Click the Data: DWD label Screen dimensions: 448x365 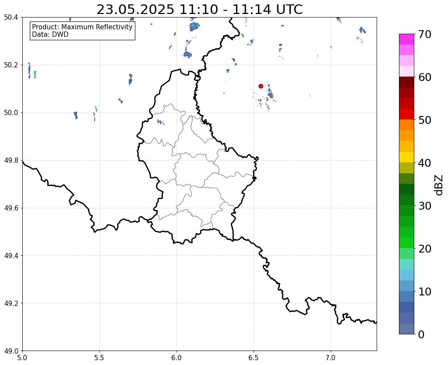(50, 35)
